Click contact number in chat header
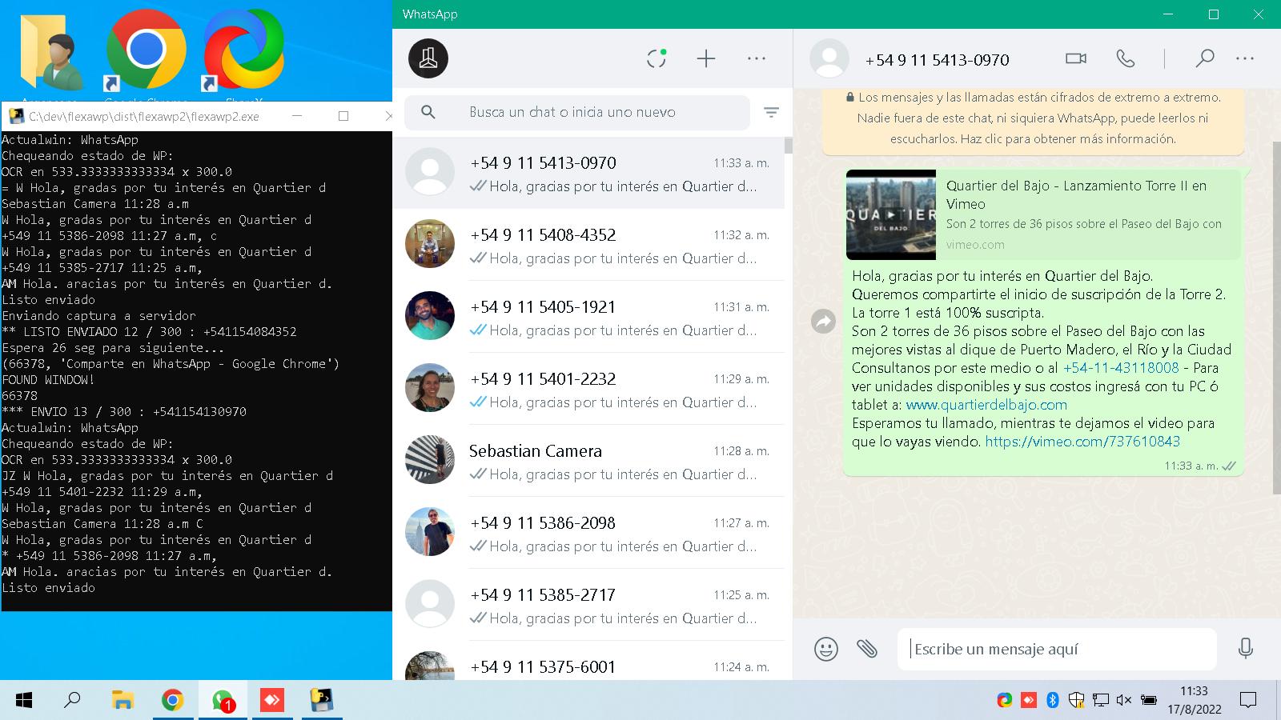The height and width of the screenshot is (720, 1281). point(938,60)
